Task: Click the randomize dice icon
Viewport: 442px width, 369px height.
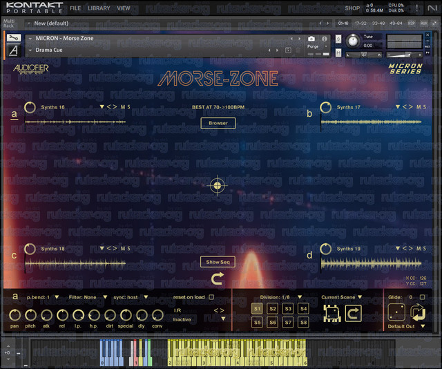Action: click(x=396, y=312)
